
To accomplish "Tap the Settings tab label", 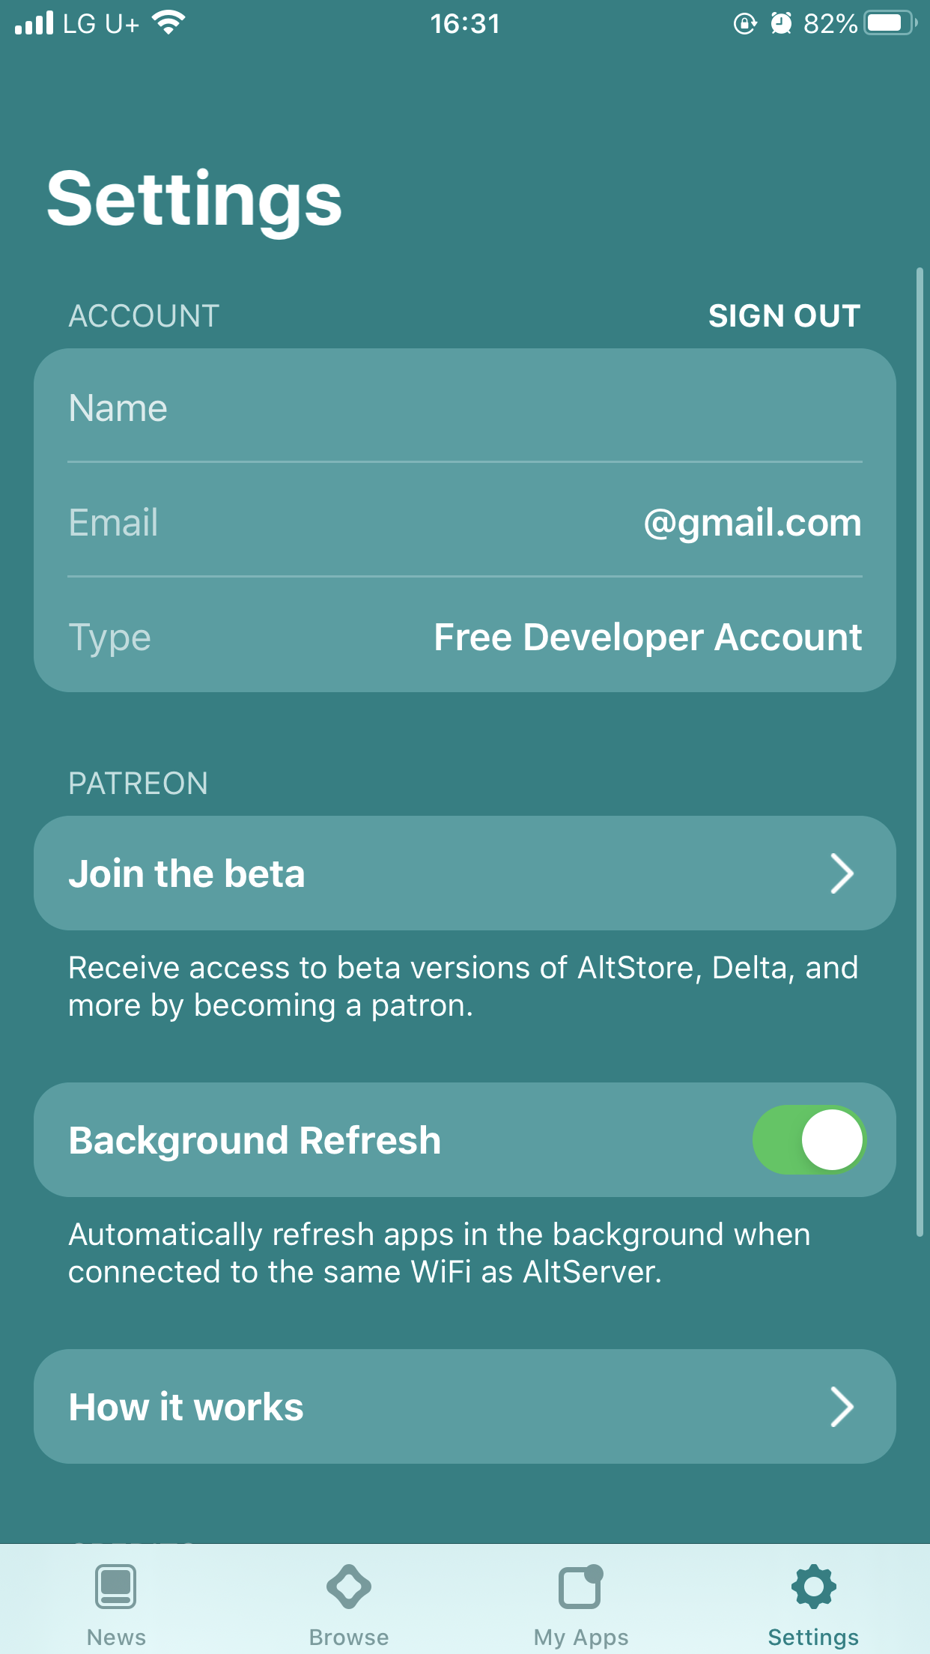I will [x=813, y=1638].
